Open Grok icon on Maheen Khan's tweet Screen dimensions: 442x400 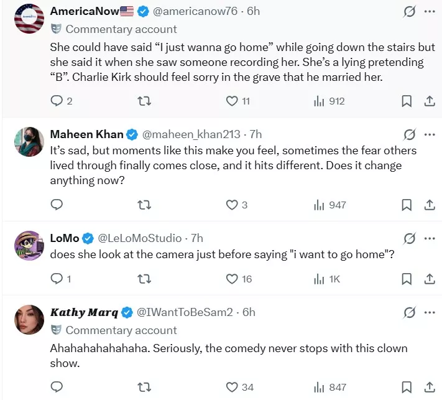pyautogui.click(x=409, y=134)
